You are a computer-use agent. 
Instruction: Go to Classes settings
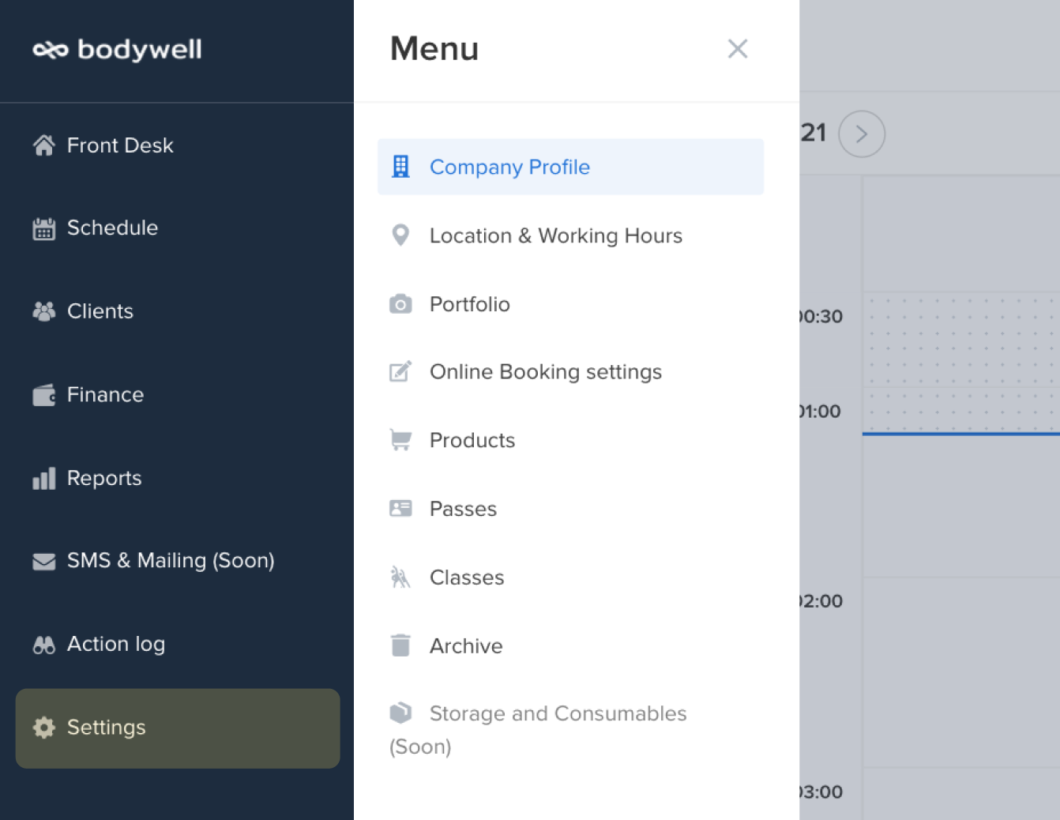(466, 577)
